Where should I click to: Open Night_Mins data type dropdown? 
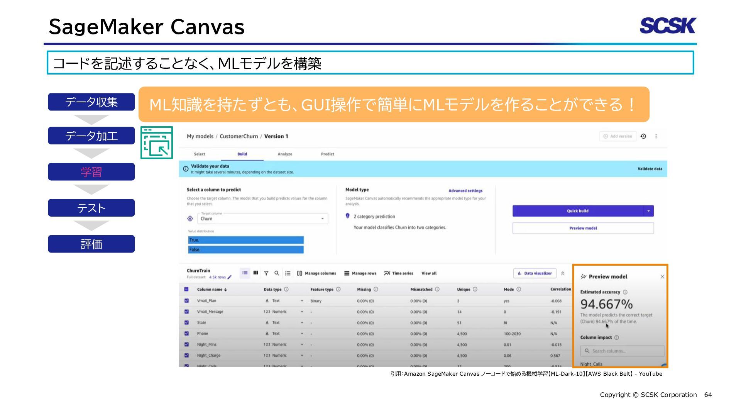tap(302, 344)
